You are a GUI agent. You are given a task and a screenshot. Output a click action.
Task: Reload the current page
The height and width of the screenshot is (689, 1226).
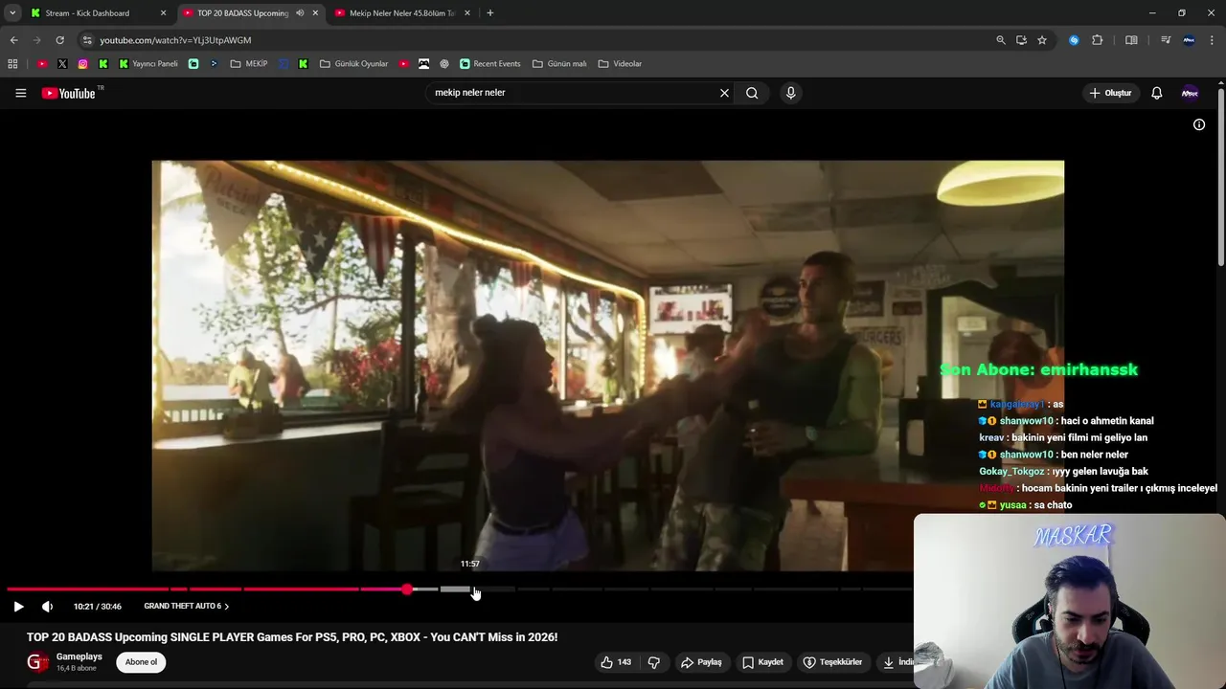coord(59,40)
